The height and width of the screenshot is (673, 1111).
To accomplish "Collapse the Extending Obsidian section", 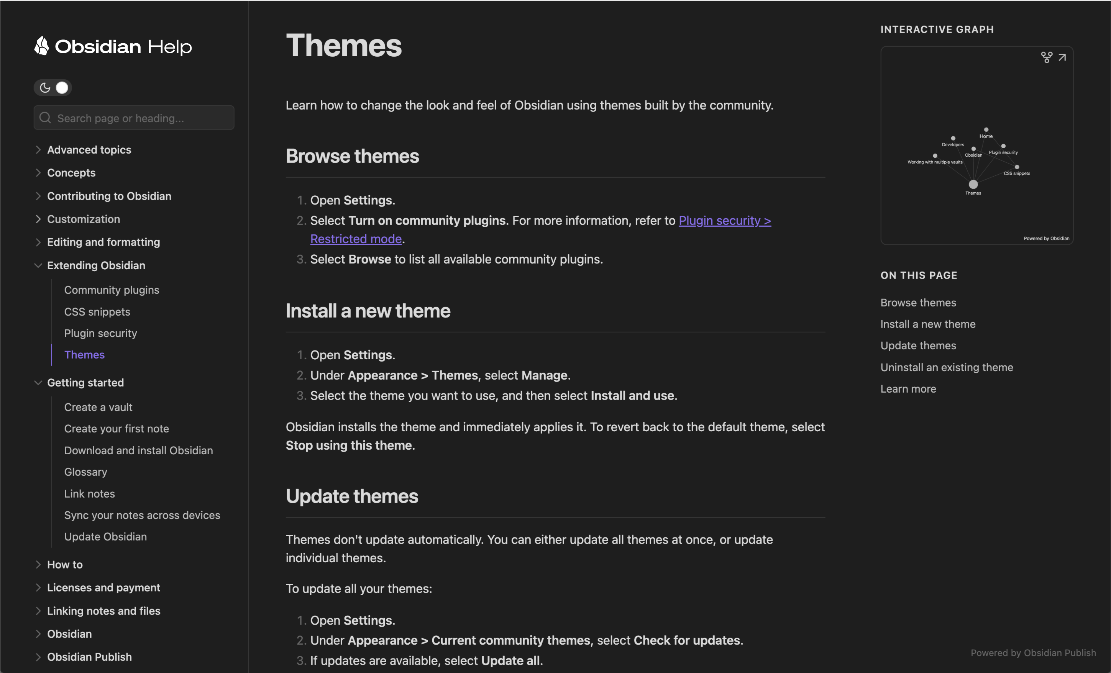I will pyautogui.click(x=37, y=265).
